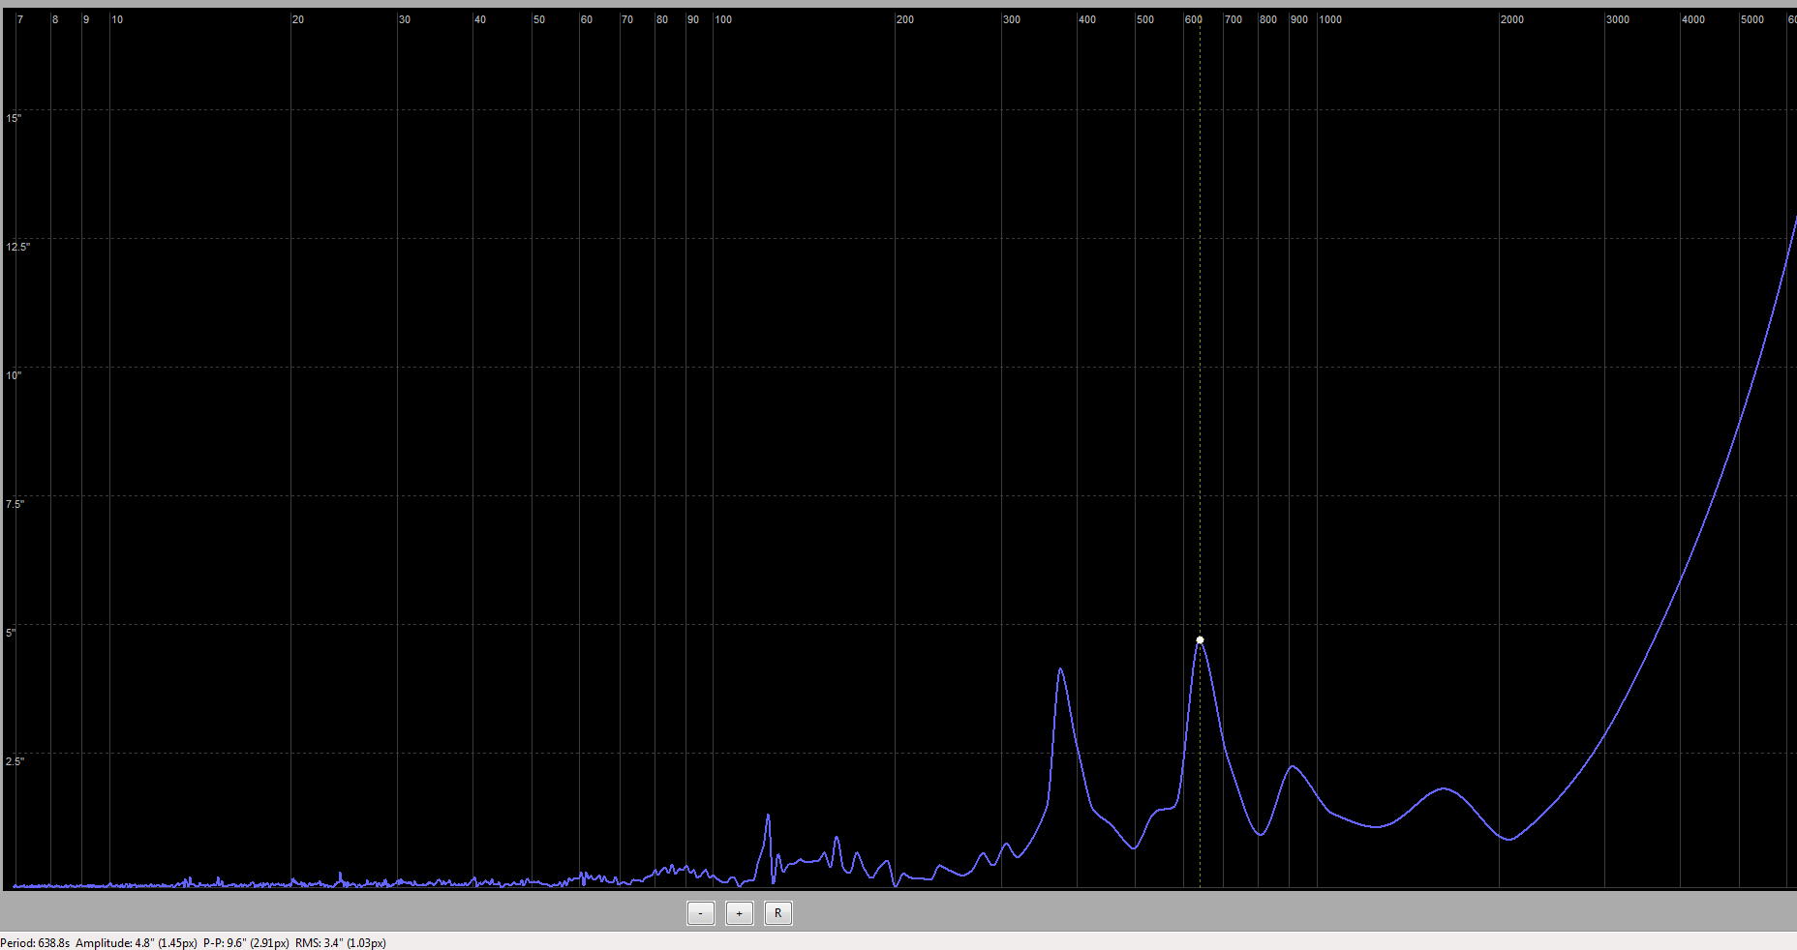
Task: Click the "90" period axis label
Action: (x=693, y=19)
